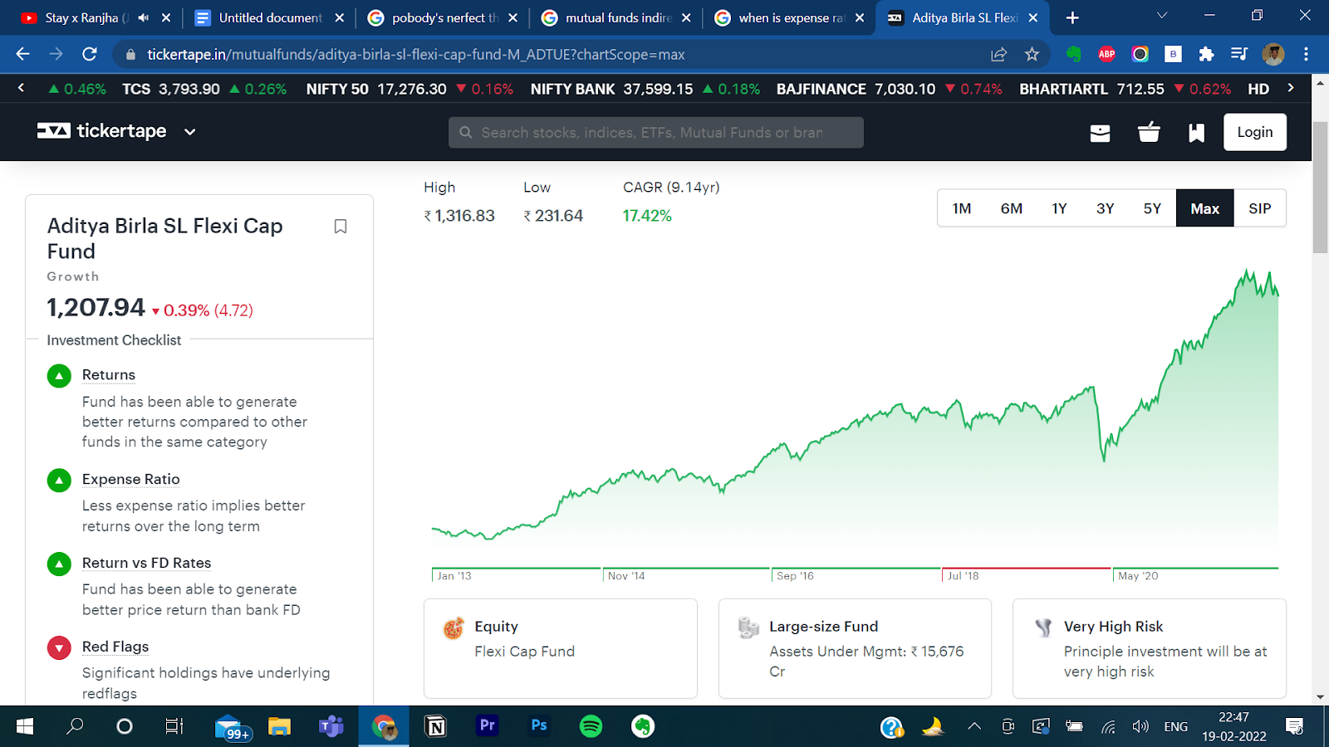Screen dimensions: 1329x747
Task: Open Spotify from the taskbar
Action: (591, 727)
